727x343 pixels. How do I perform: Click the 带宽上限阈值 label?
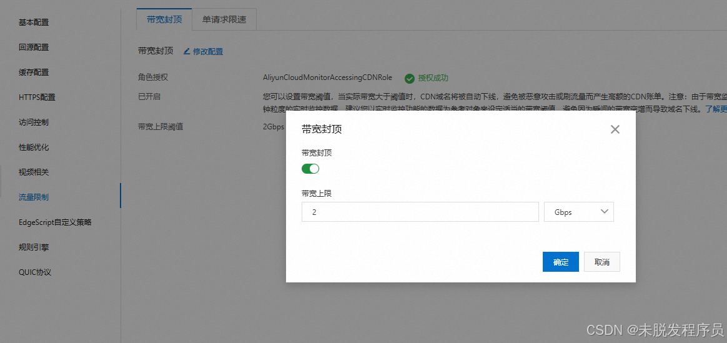point(161,127)
